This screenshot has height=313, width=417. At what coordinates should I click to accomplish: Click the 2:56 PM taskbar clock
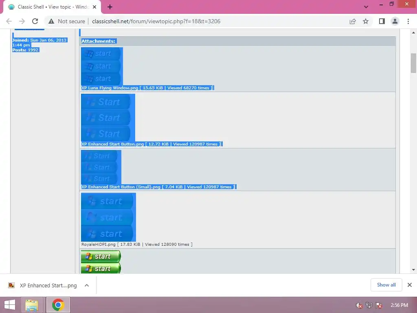click(399, 305)
